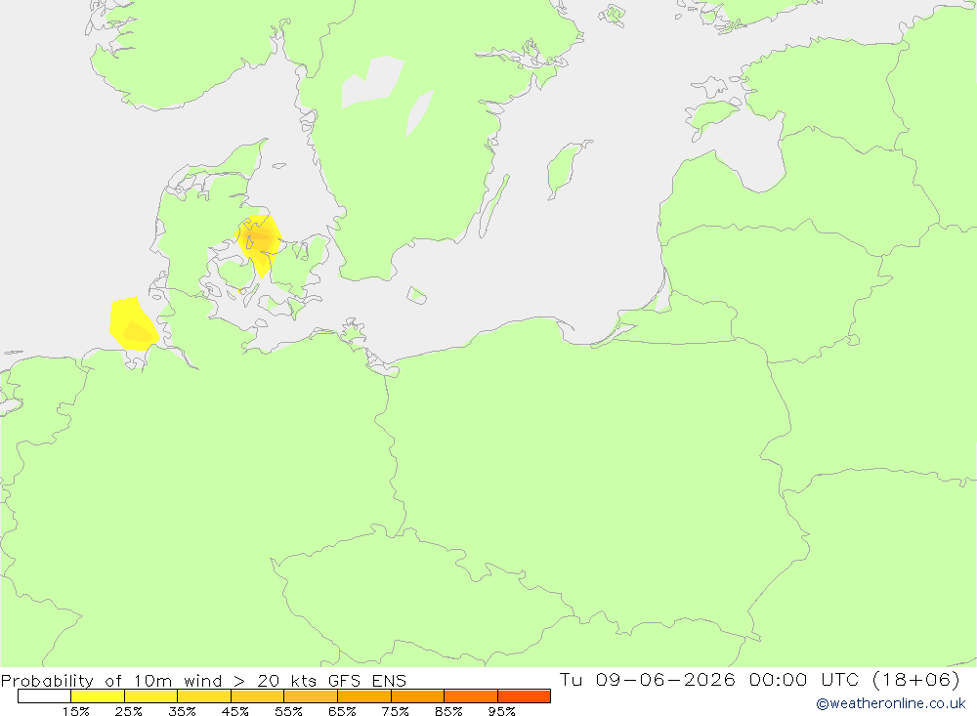The height and width of the screenshot is (716, 977).
Task: Click the 85%–95% dark orange swatch
Action: pos(471,696)
